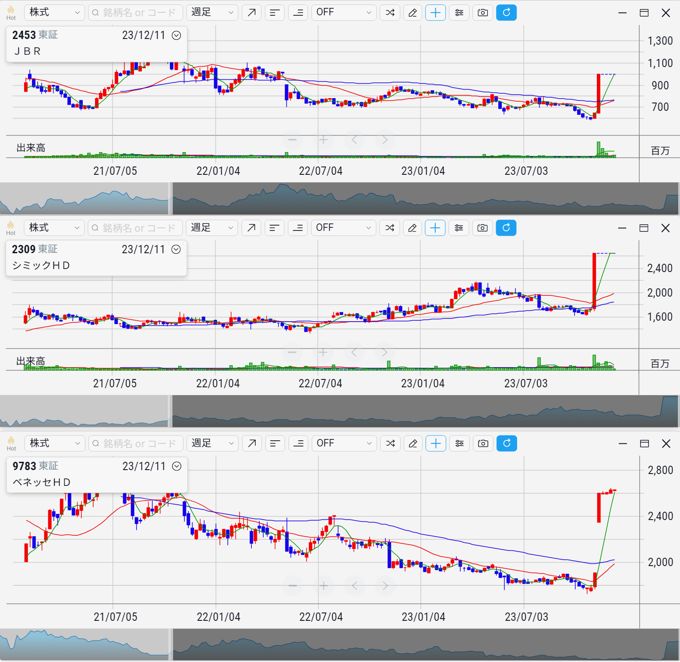Expand the OFF dropdown in the ベネッセHD chart
Screen dimensions: 680x662
(344, 443)
